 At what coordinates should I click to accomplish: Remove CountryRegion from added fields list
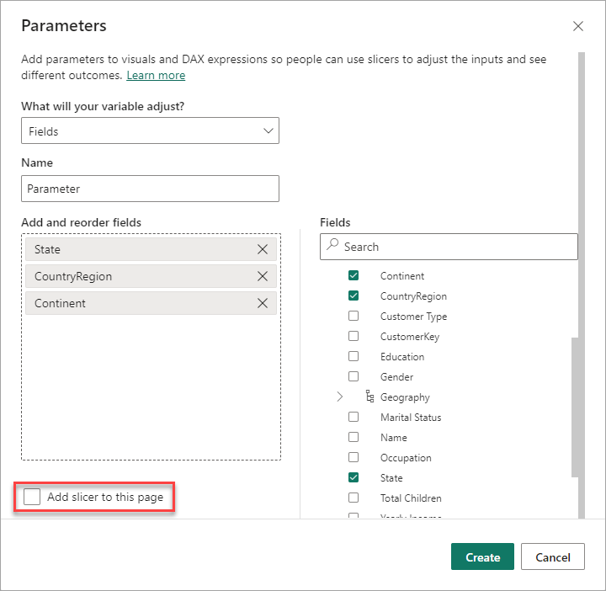[x=263, y=276]
